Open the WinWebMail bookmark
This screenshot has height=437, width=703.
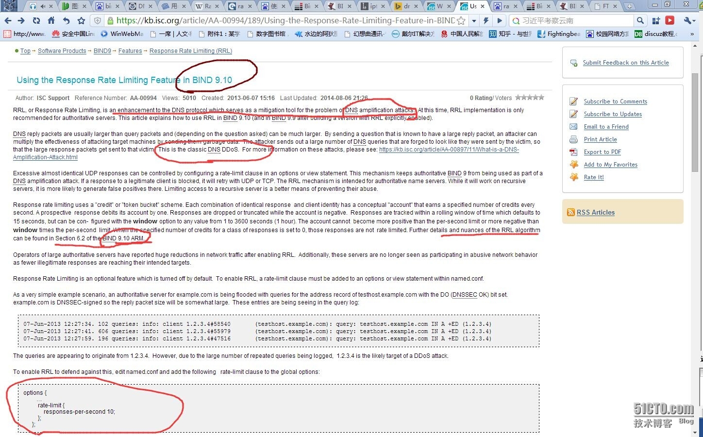click(122, 34)
